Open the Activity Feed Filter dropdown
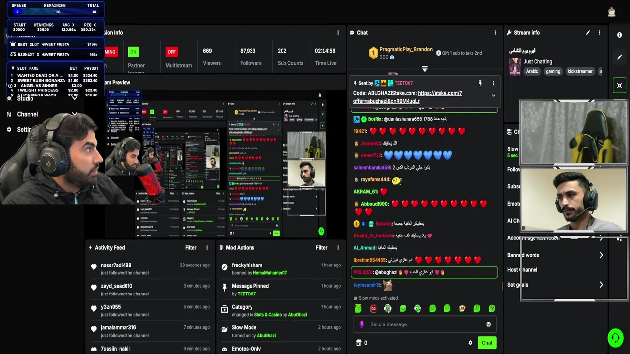This screenshot has height=354, width=630. click(x=191, y=248)
